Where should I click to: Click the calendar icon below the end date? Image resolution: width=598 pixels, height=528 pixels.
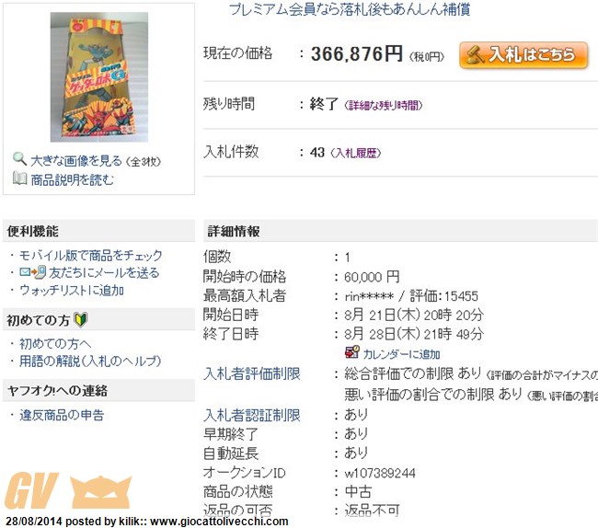point(351,352)
